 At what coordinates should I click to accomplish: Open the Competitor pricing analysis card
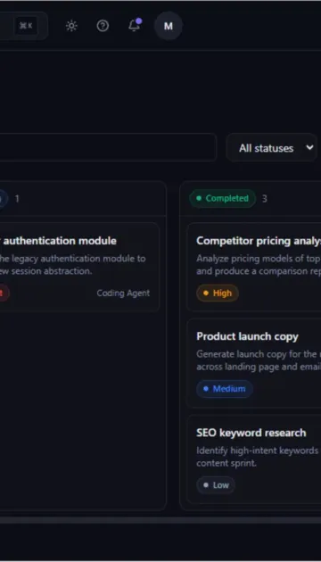click(253, 267)
